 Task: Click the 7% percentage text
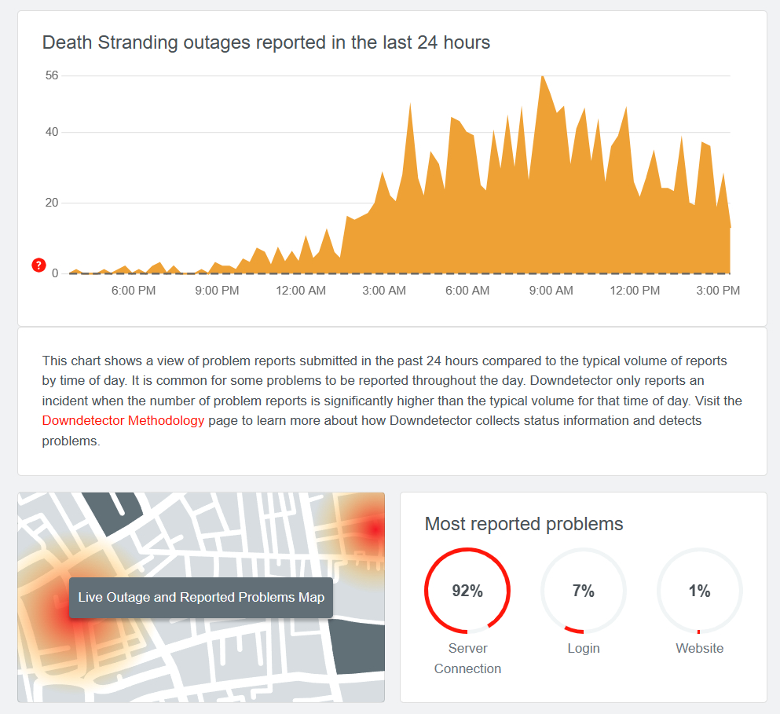584,591
